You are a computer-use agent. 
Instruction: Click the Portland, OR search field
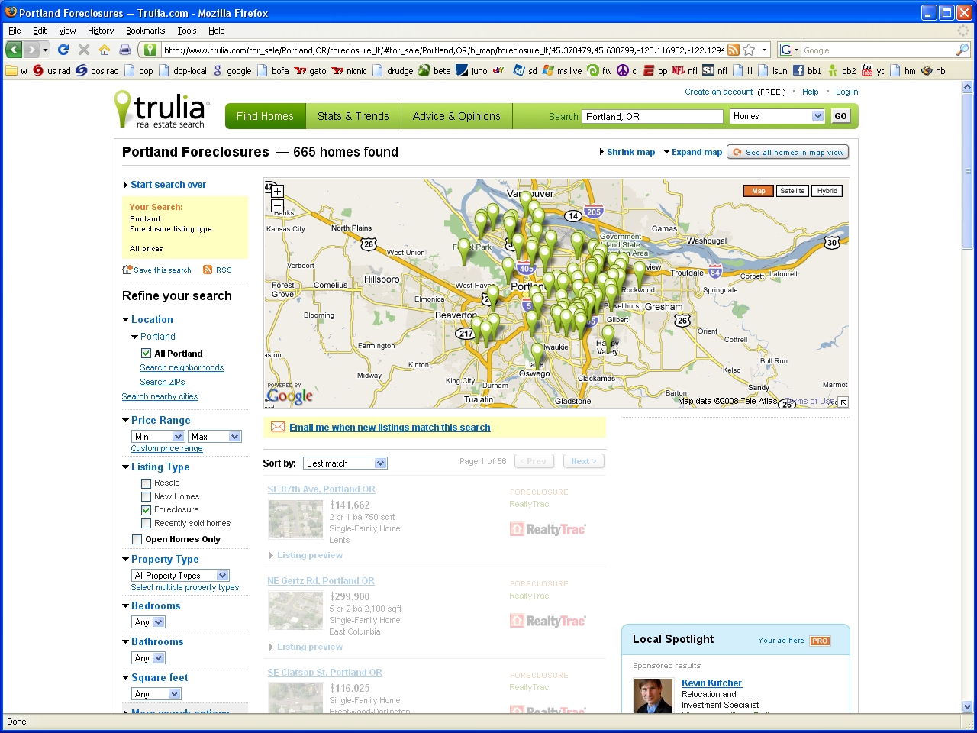(653, 116)
